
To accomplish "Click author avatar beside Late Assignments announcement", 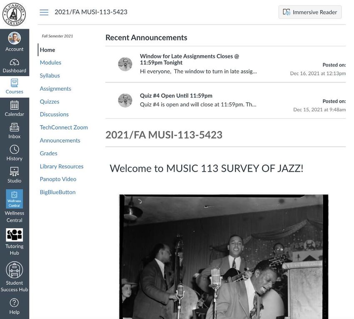I will coord(125,64).
